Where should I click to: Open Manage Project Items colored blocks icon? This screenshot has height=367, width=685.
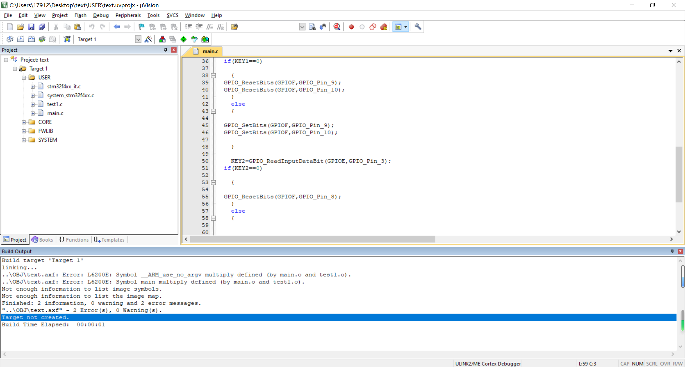coord(162,39)
